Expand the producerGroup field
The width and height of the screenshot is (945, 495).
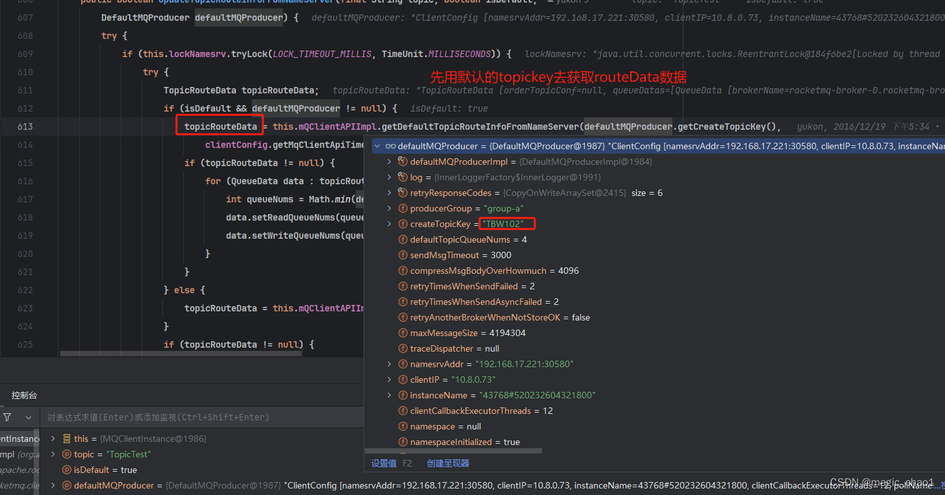click(389, 208)
